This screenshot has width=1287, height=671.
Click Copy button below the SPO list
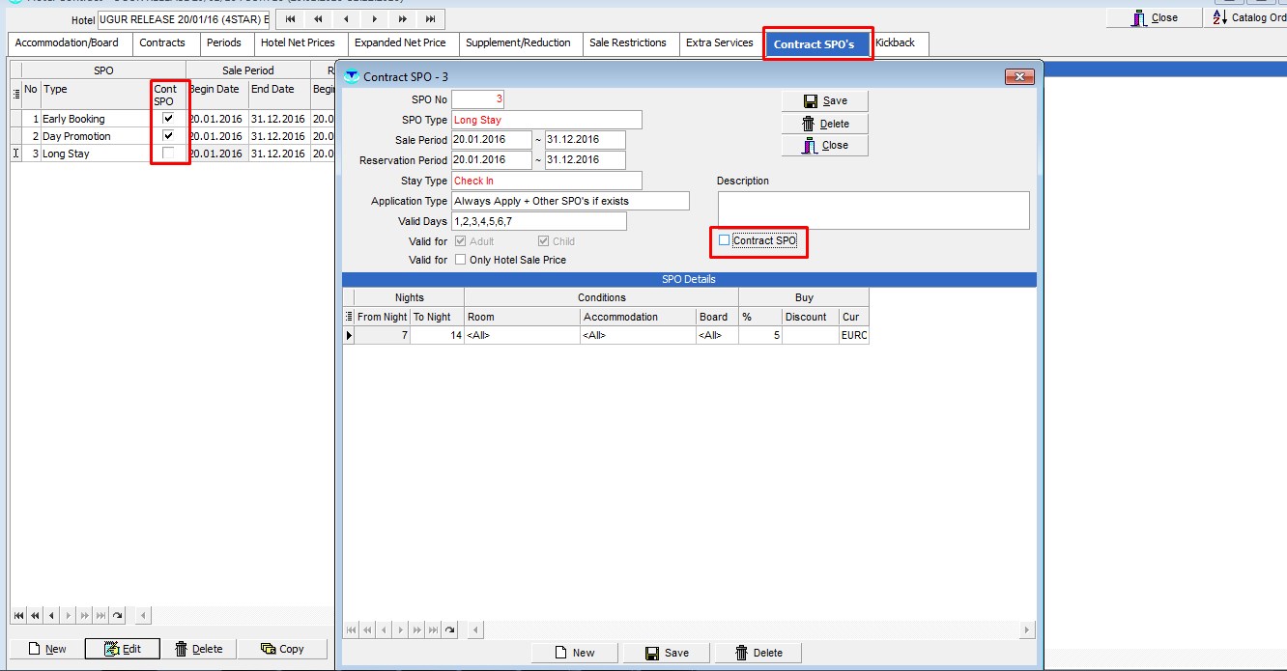(x=282, y=649)
